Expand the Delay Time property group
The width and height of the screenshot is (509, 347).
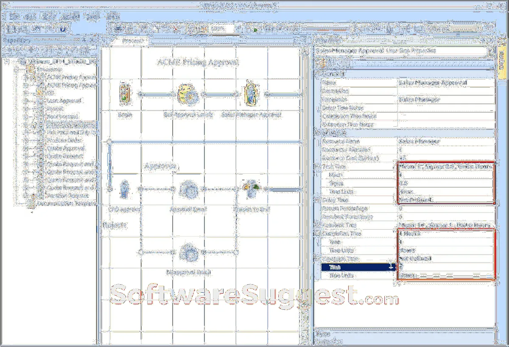317,200
